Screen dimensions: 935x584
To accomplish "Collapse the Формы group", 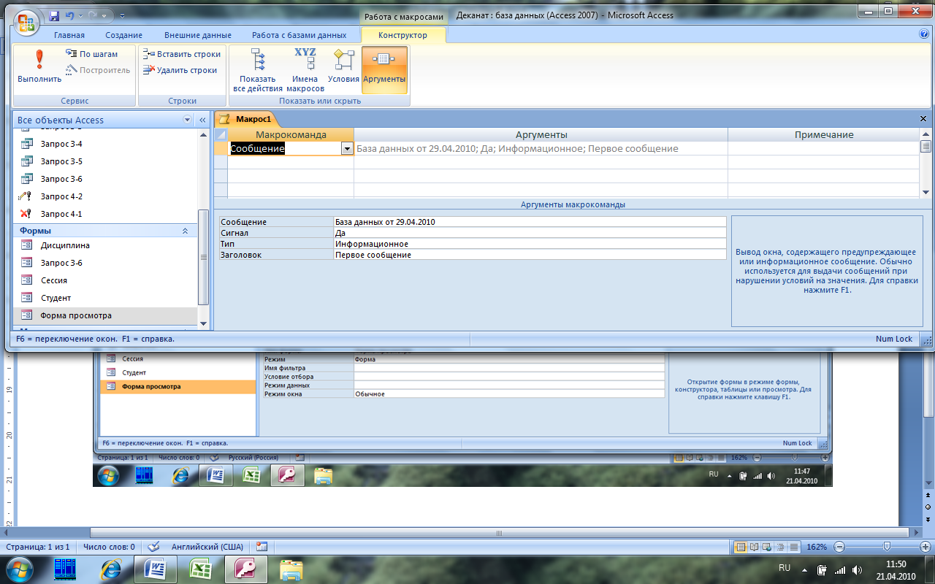I will [x=185, y=231].
